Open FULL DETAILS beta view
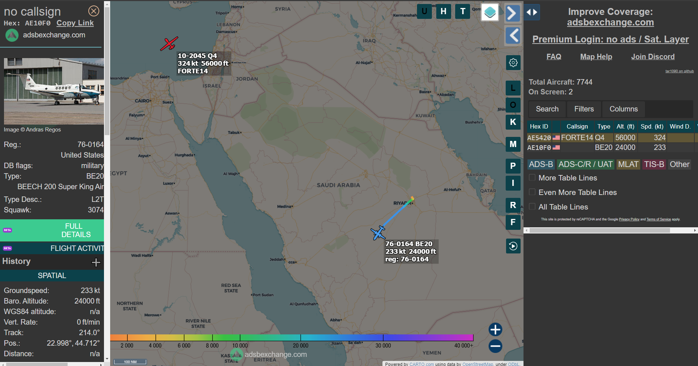The image size is (698, 366). [52, 230]
